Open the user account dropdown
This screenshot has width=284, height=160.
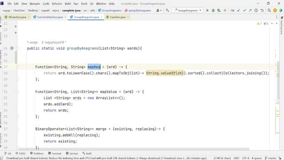159,11
